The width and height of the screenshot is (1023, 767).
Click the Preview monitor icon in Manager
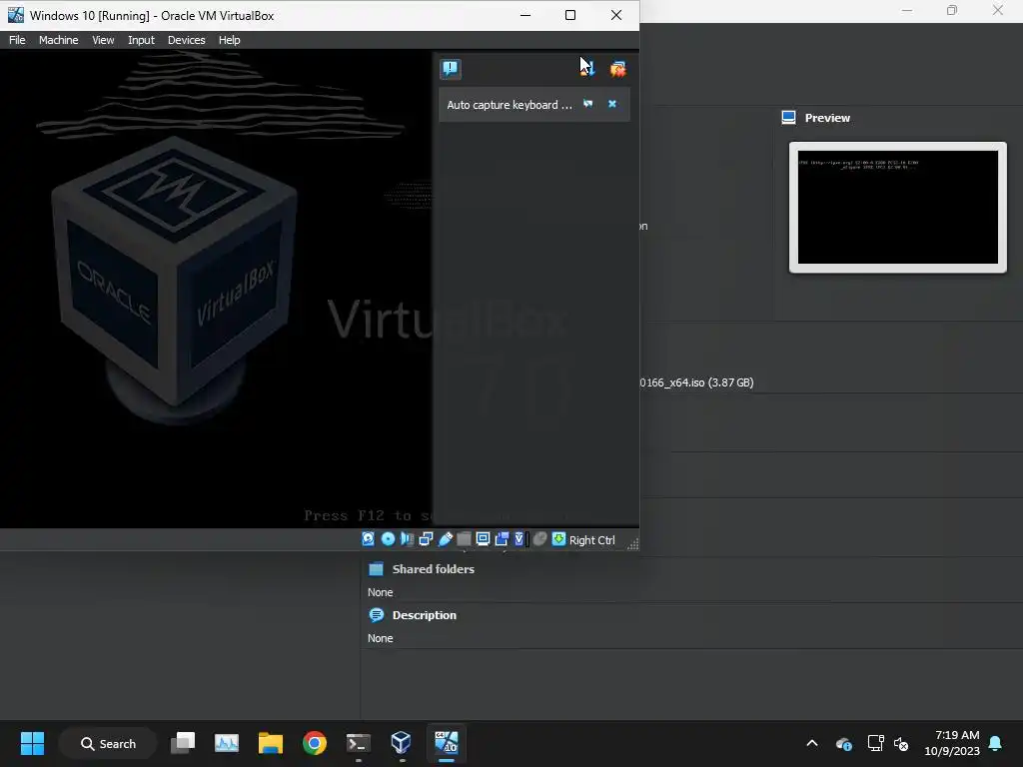pyautogui.click(x=789, y=118)
